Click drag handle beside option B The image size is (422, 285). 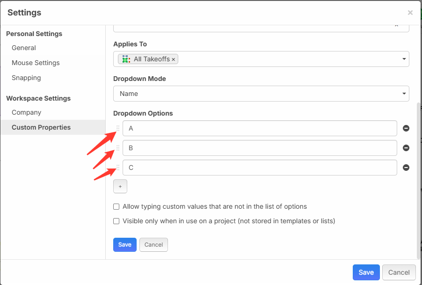click(118, 148)
